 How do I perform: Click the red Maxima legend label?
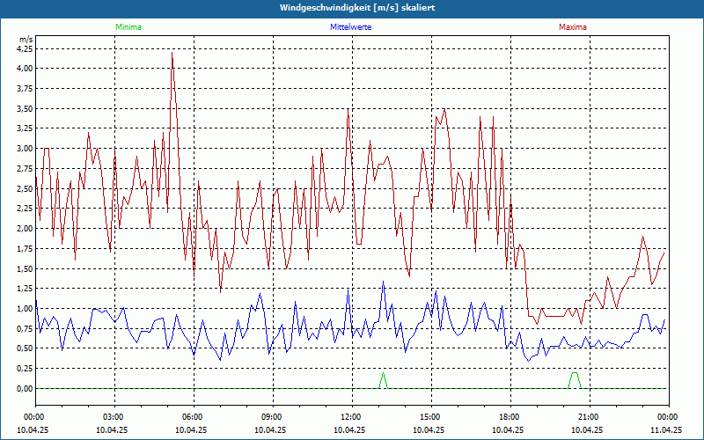click(573, 27)
